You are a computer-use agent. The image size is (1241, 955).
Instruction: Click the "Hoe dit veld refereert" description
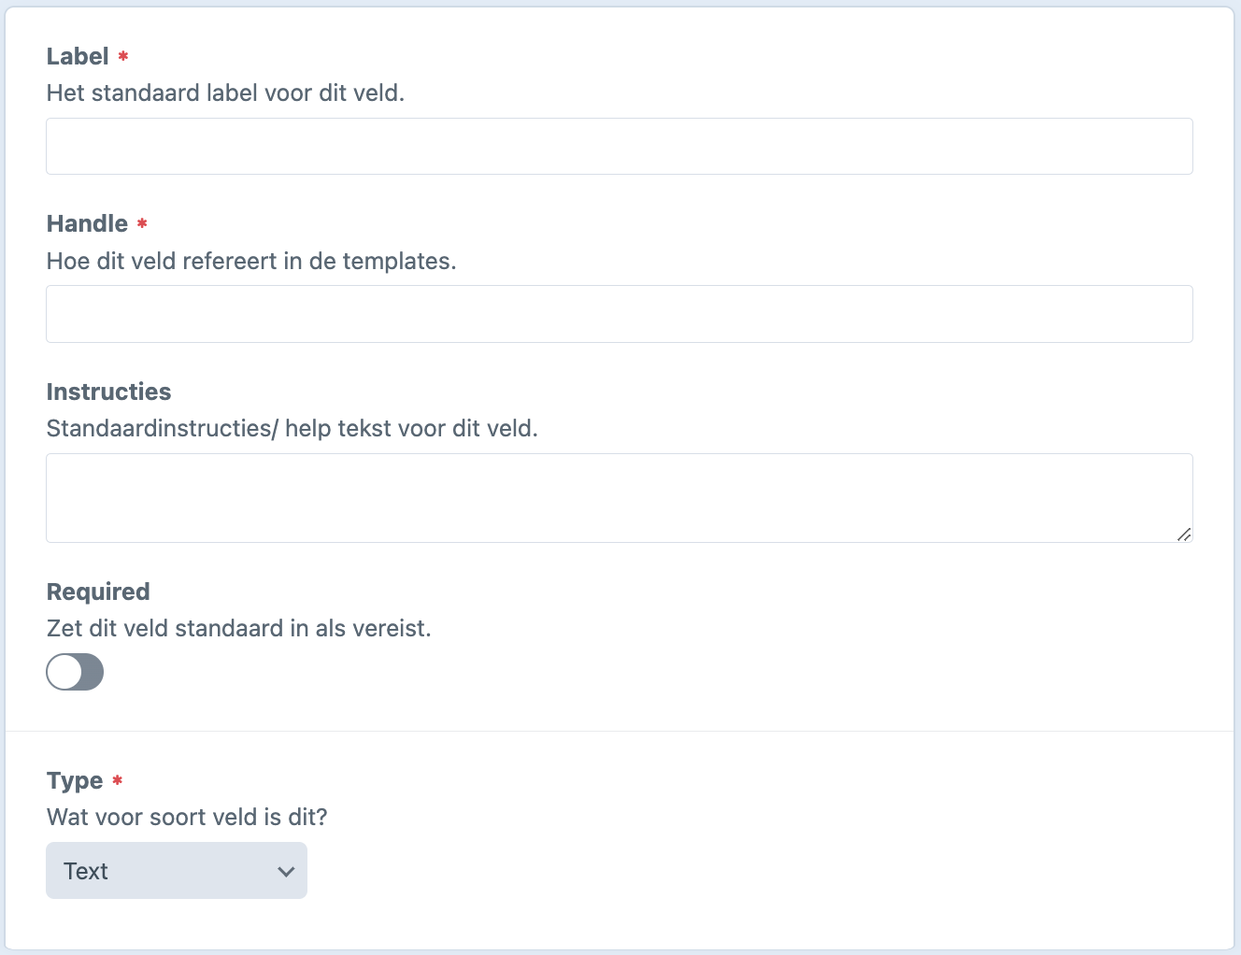251,262
